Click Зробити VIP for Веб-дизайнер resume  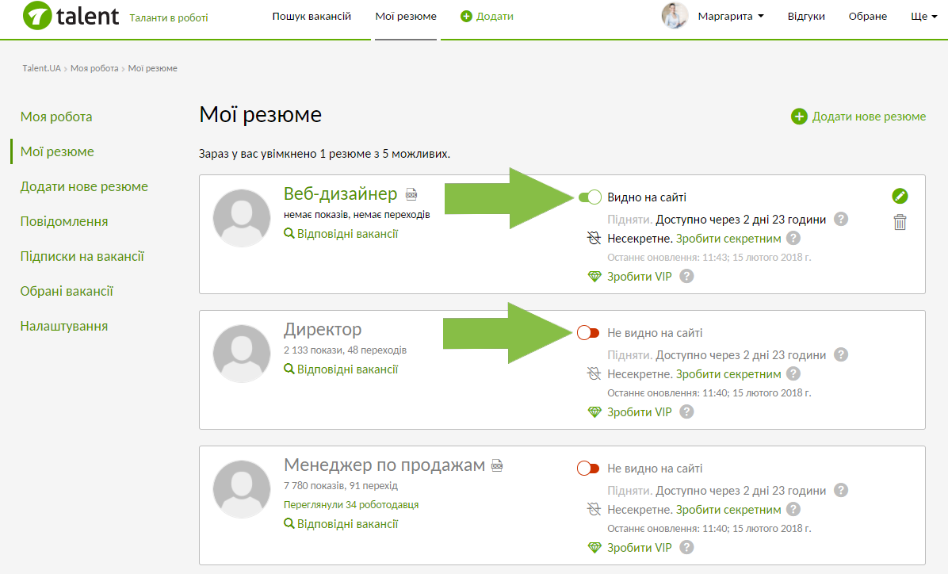tap(639, 277)
